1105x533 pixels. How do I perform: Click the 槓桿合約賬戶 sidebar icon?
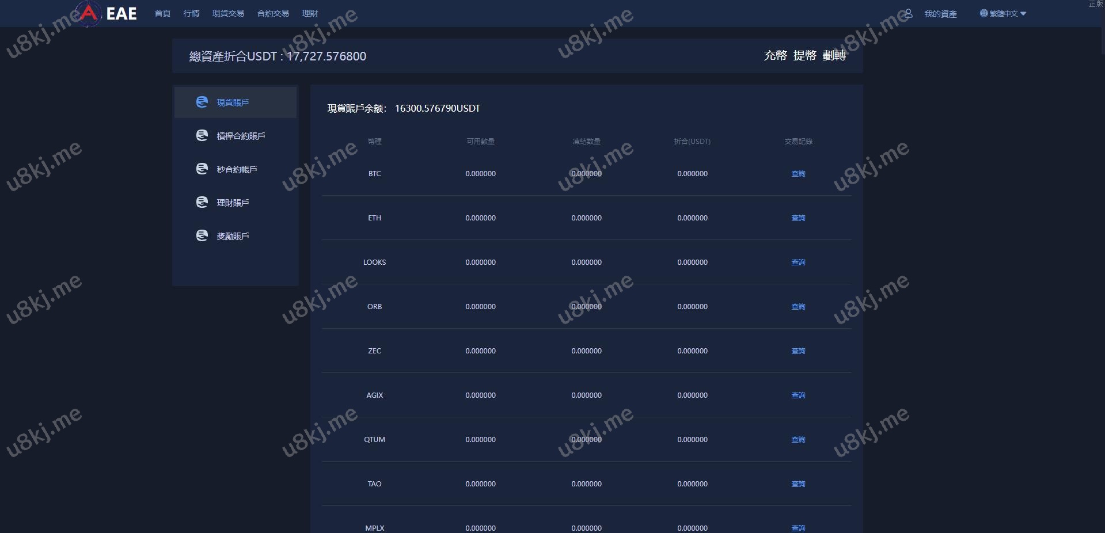[202, 135]
